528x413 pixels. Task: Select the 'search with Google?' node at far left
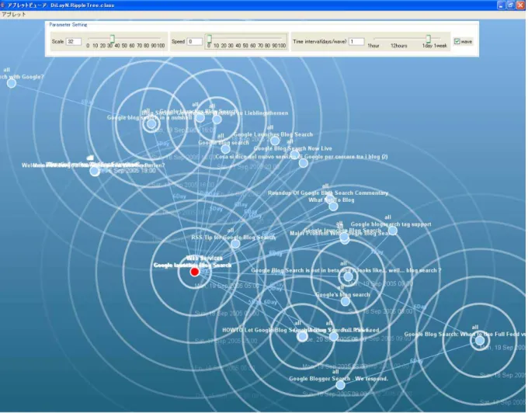12,83
